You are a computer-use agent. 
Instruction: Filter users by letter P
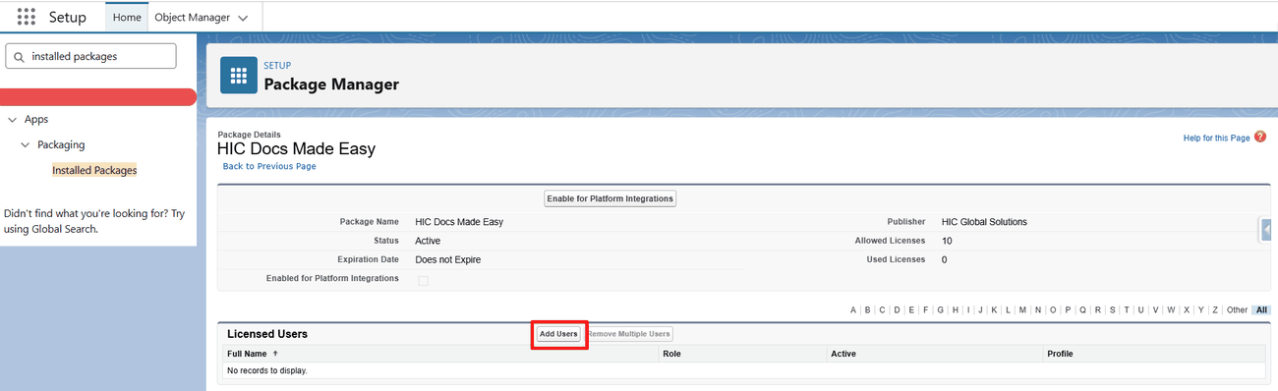(x=1068, y=310)
